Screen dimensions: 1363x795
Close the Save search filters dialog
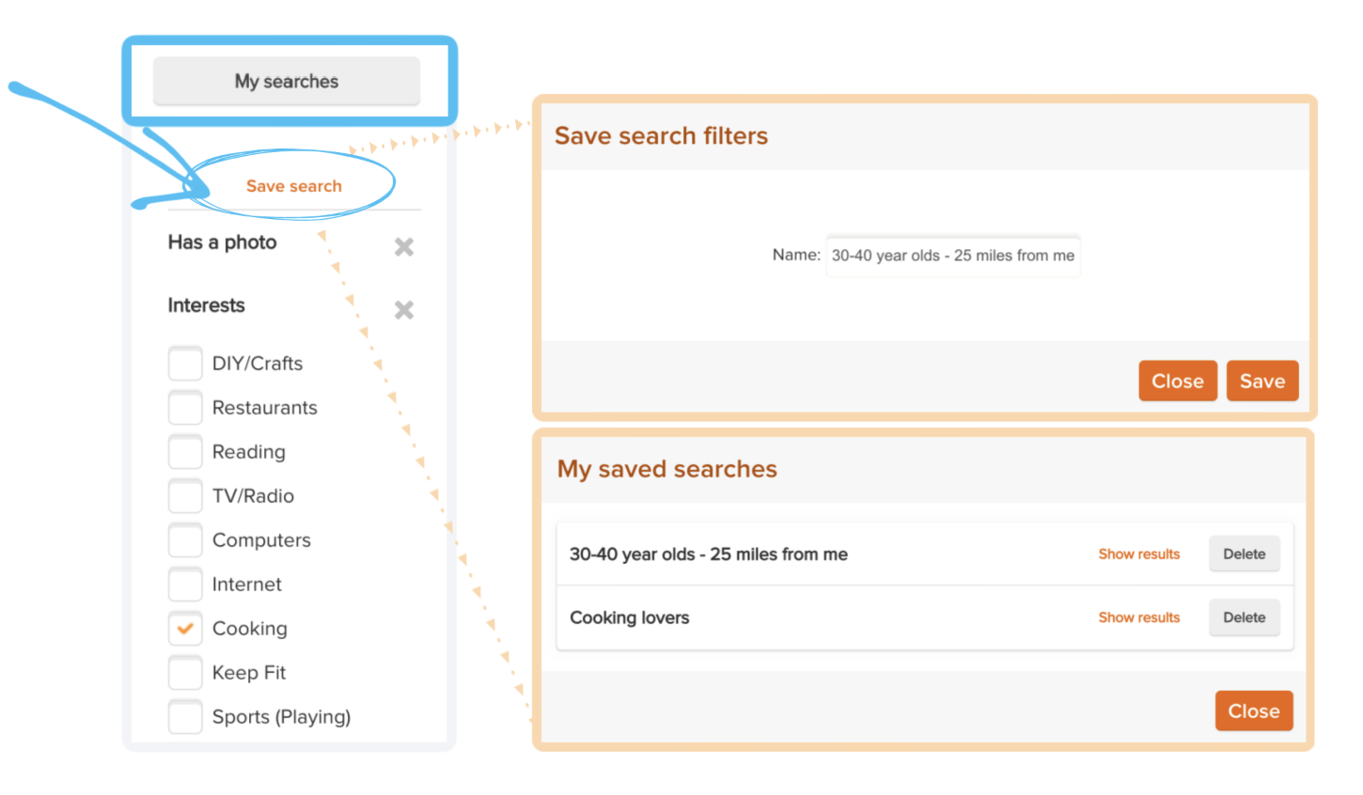(1177, 382)
